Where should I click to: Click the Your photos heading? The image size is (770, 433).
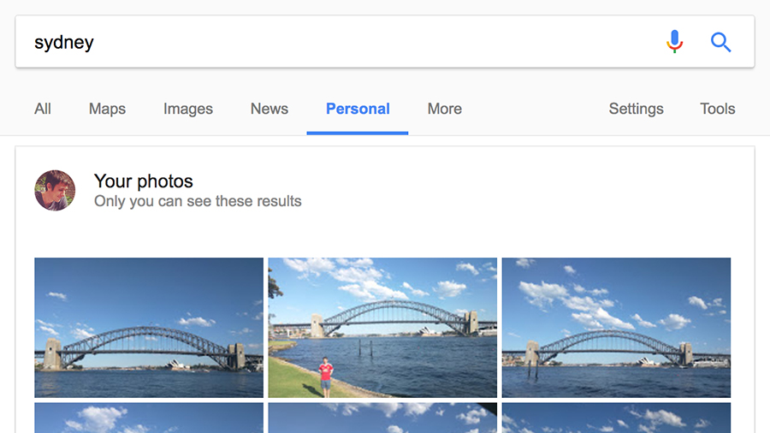pyautogui.click(x=144, y=181)
